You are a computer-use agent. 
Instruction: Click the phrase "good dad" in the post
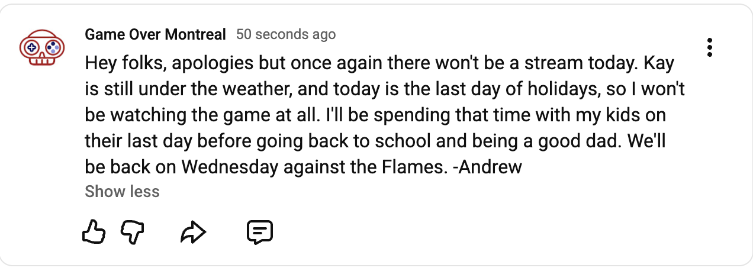587,141
